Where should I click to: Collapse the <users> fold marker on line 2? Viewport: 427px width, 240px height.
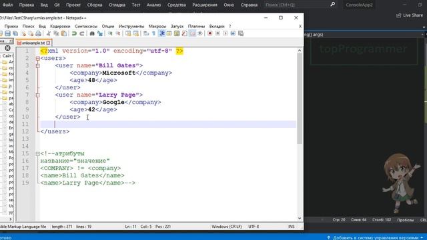(38, 59)
